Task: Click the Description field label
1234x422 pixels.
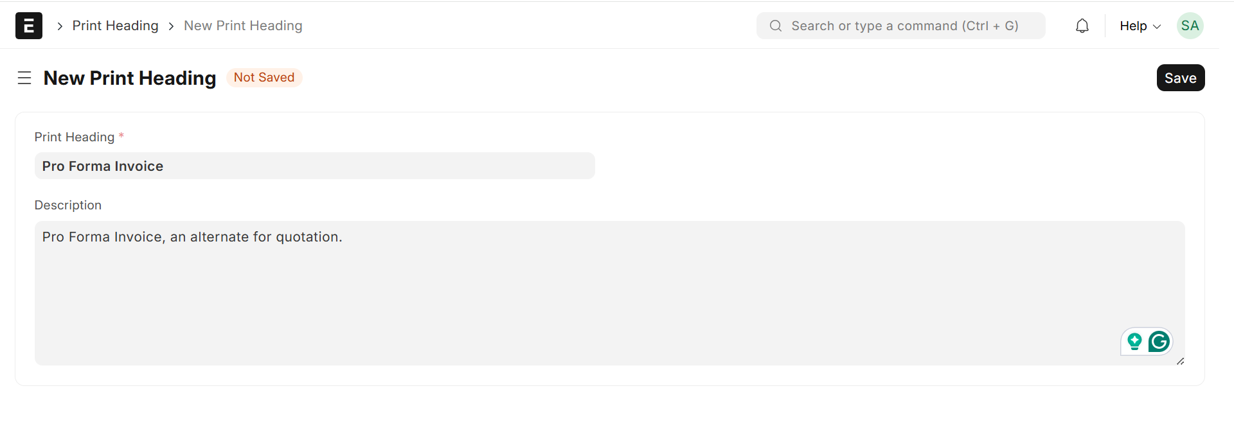Action: click(68, 205)
